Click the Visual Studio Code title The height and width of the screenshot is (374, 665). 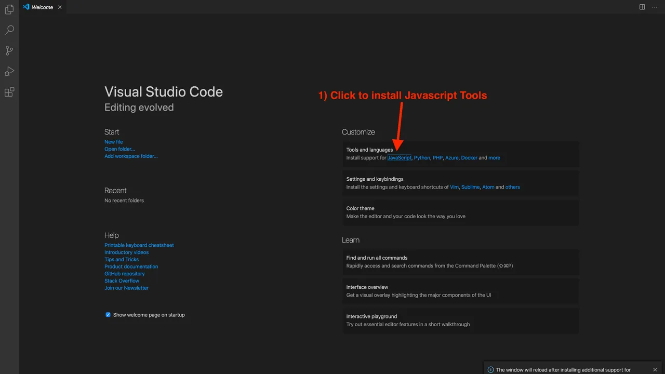pos(164,92)
